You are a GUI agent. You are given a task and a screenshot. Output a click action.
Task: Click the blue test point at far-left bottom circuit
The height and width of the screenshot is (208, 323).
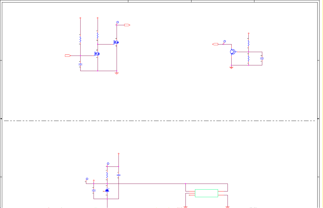[x=87, y=179]
